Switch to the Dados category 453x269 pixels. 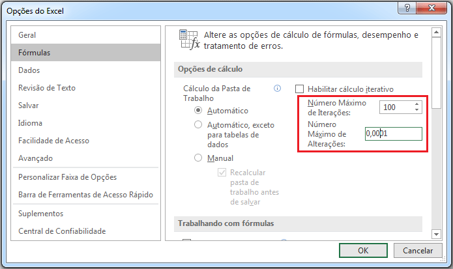pyautogui.click(x=29, y=70)
